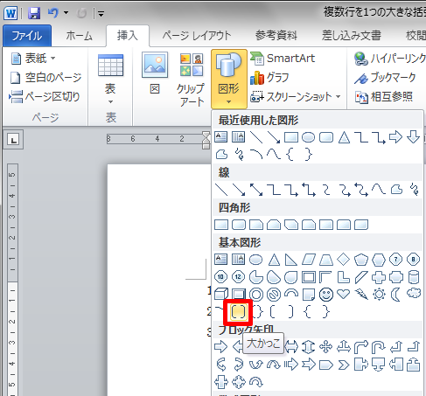426x396 pixels.
Task: Select the cross plus shape in 基本図形
Action: pyautogui.click(x=379, y=277)
